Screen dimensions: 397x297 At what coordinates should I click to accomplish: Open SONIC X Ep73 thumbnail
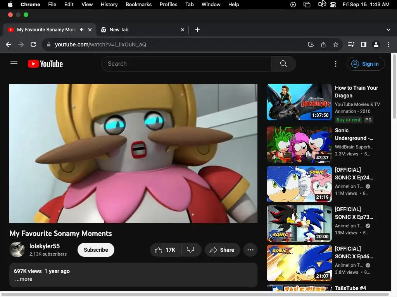click(299, 224)
